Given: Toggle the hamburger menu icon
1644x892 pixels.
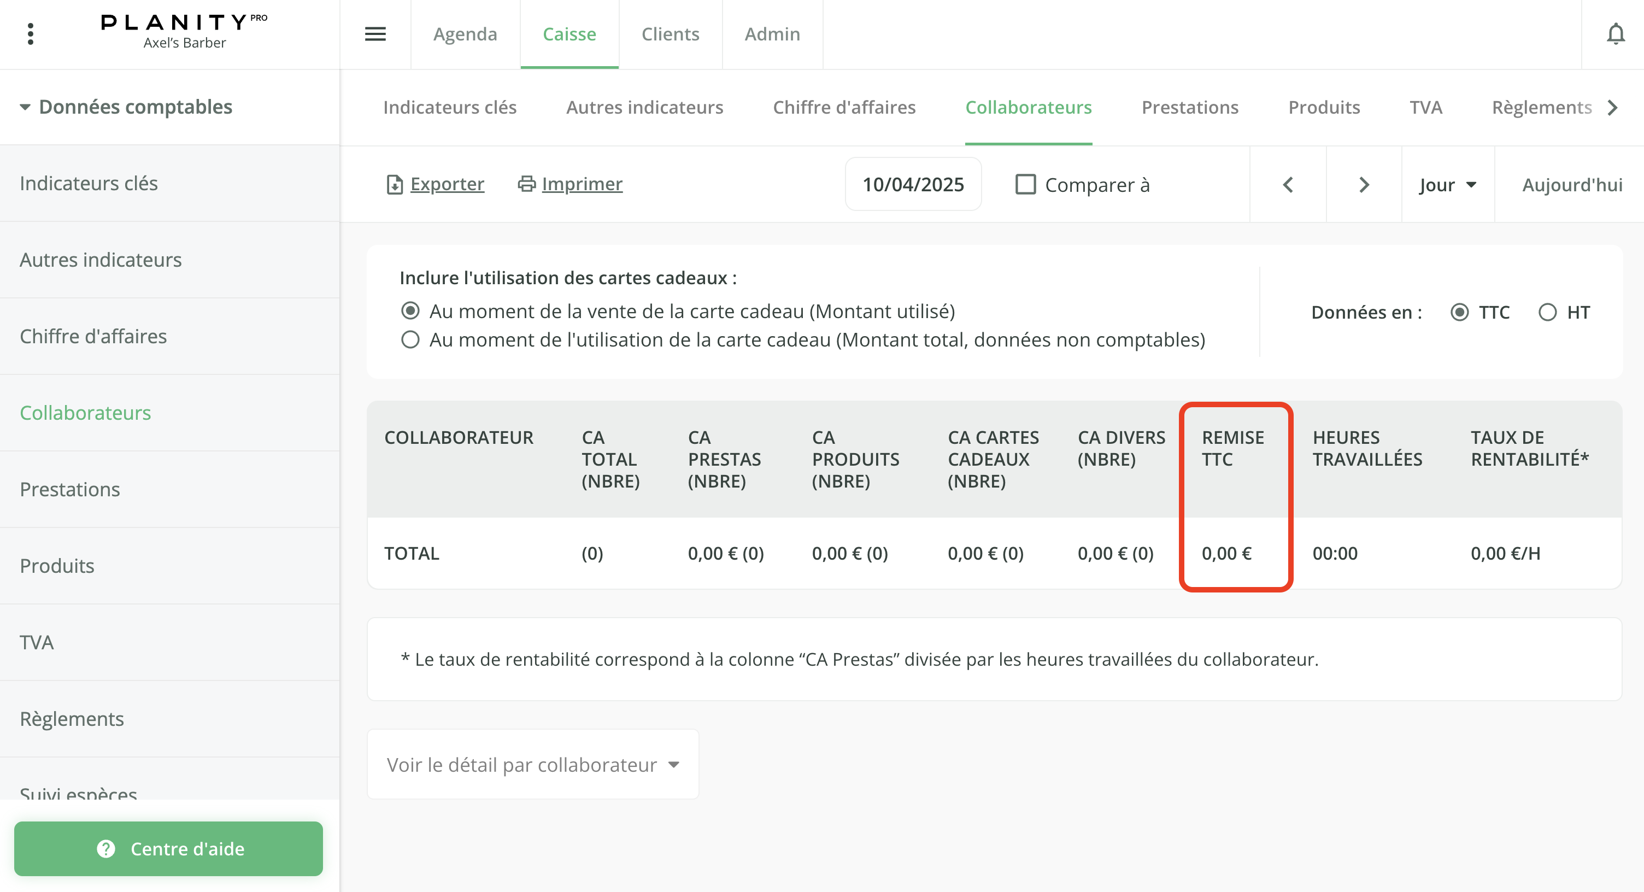Looking at the screenshot, I should (375, 34).
